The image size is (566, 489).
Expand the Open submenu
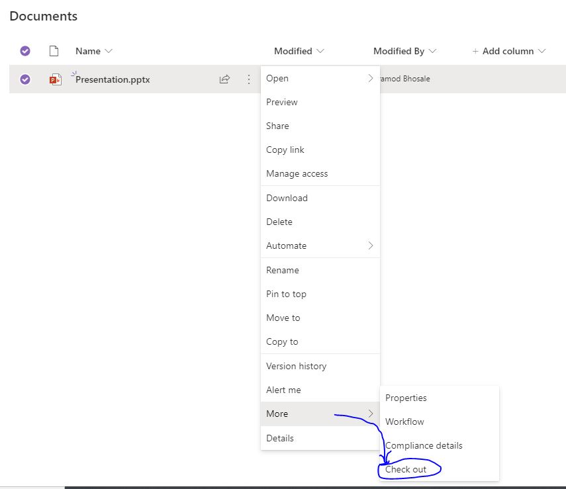[x=371, y=77]
